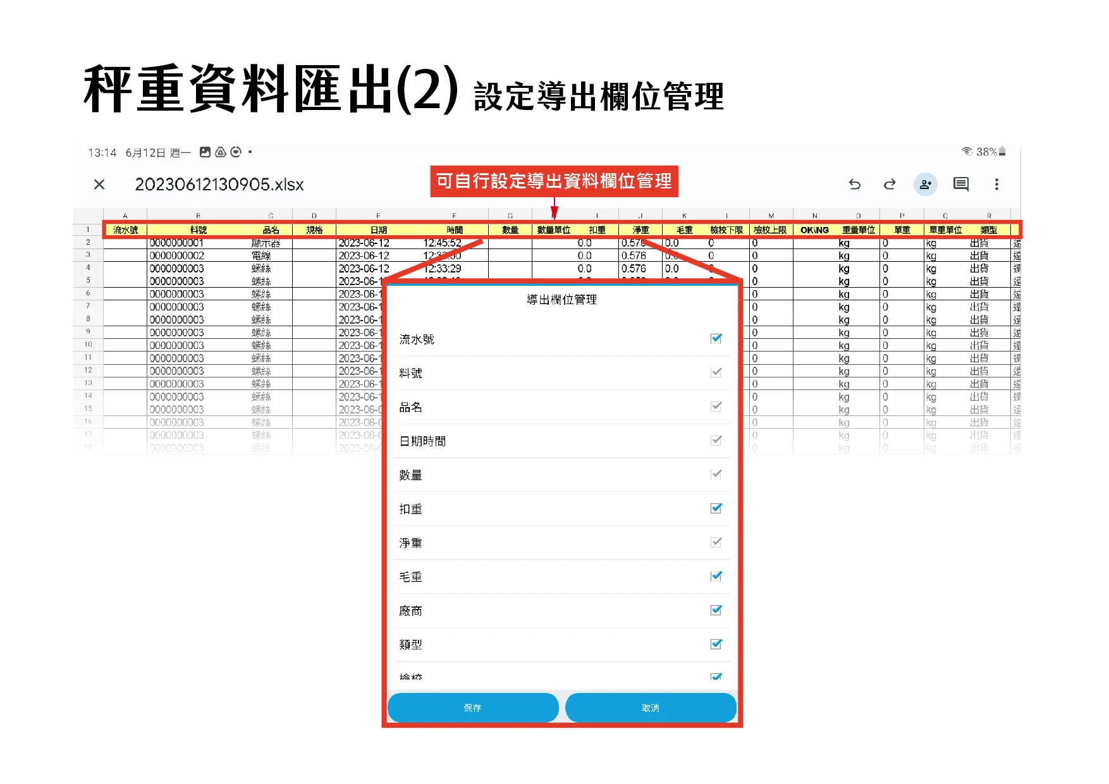This screenshot has width=1109, height=784.
Task: Select the 流水號 header cell
Action: (125, 230)
